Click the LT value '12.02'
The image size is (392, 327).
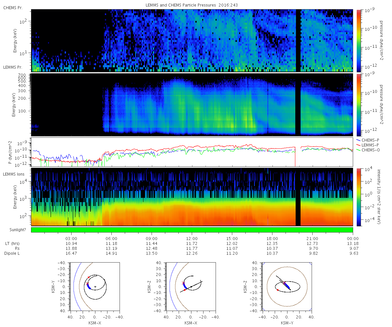(x=232, y=244)
